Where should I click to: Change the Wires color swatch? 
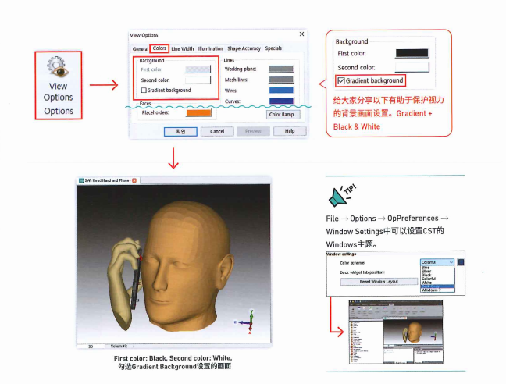click(x=281, y=91)
